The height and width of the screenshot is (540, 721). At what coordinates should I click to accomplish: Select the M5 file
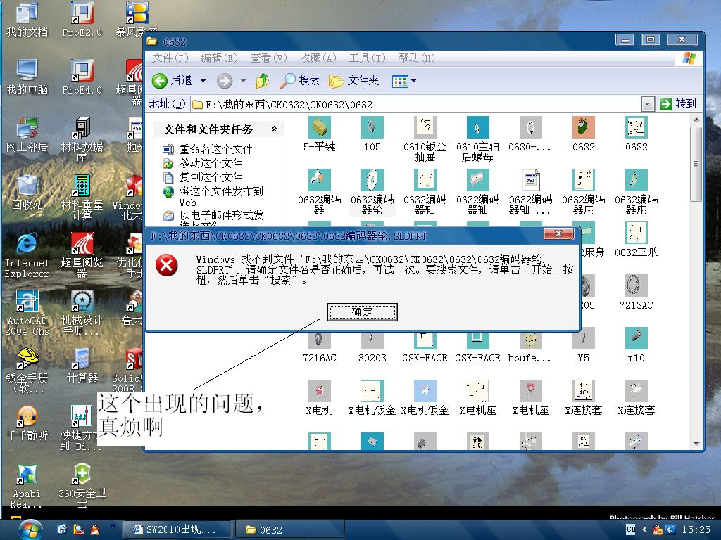(583, 345)
